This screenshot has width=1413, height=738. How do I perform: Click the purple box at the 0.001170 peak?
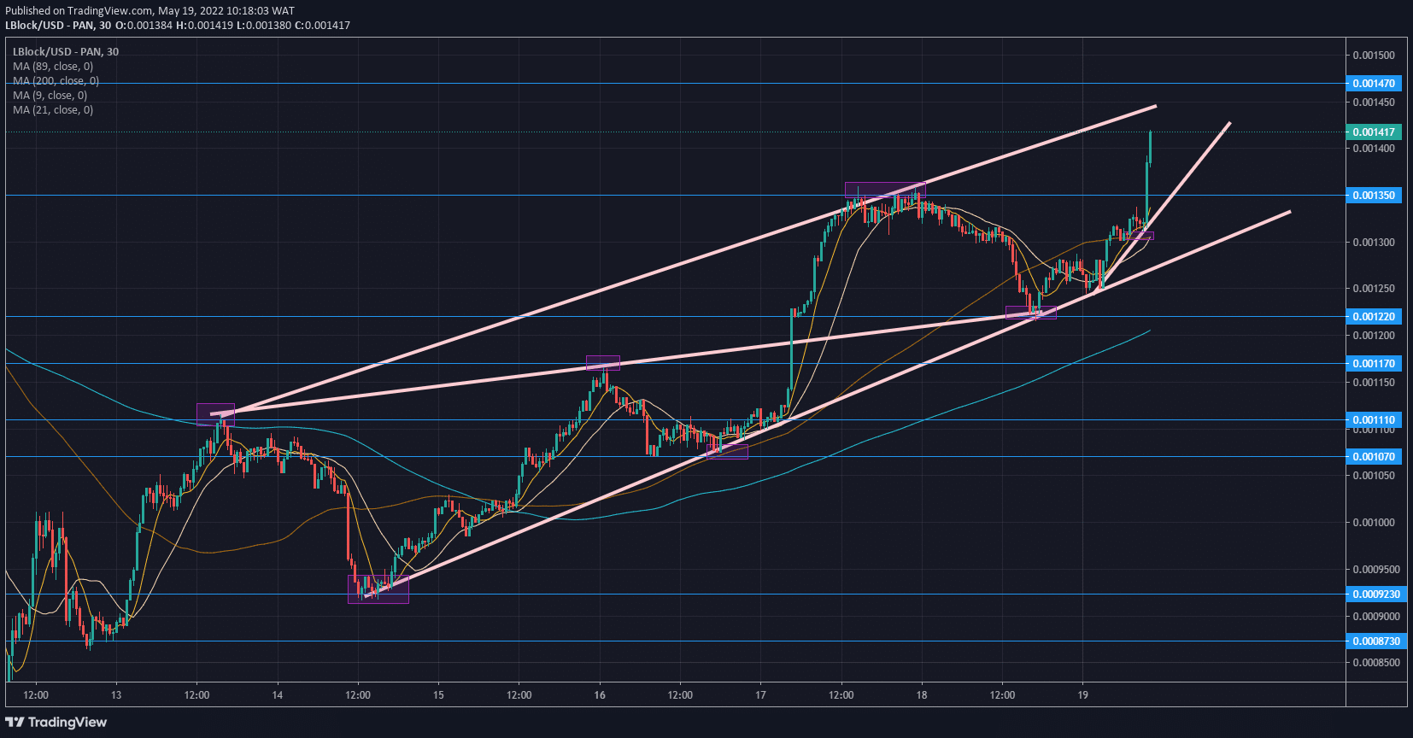pyautogui.click(x=603, y=363)
